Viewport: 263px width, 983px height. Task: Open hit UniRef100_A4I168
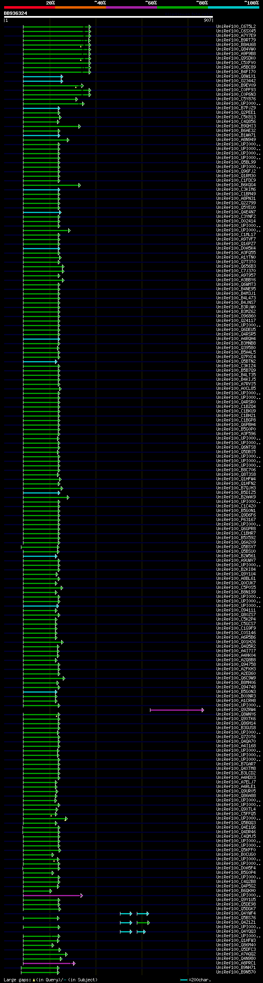[x=236, y=746]
